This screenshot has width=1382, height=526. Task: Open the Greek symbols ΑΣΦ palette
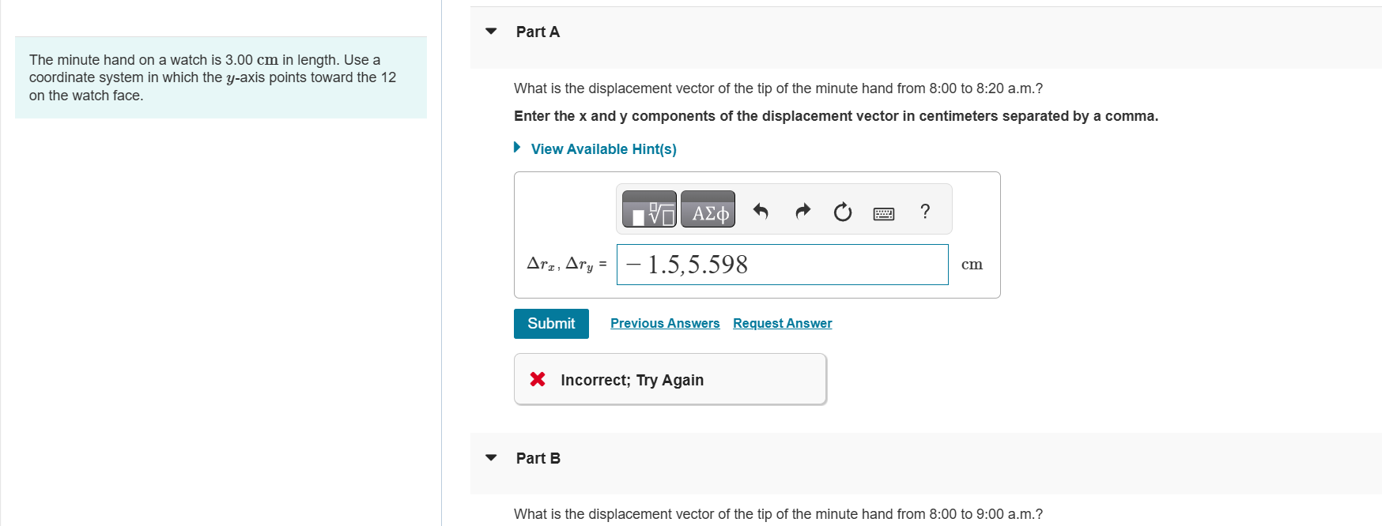(x=708, y=209)
